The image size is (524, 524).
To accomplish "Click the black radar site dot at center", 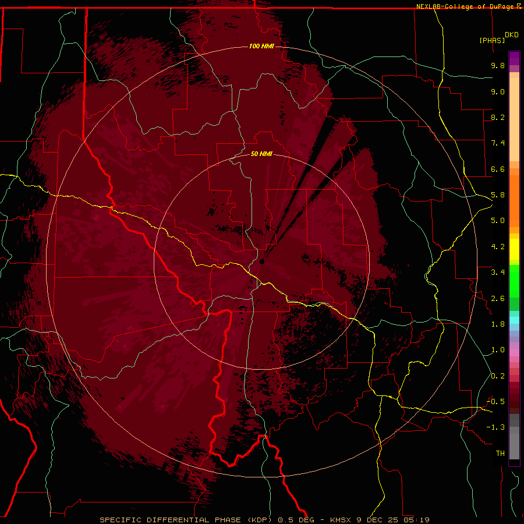I will pyautogui.click(x=262, y=261).
